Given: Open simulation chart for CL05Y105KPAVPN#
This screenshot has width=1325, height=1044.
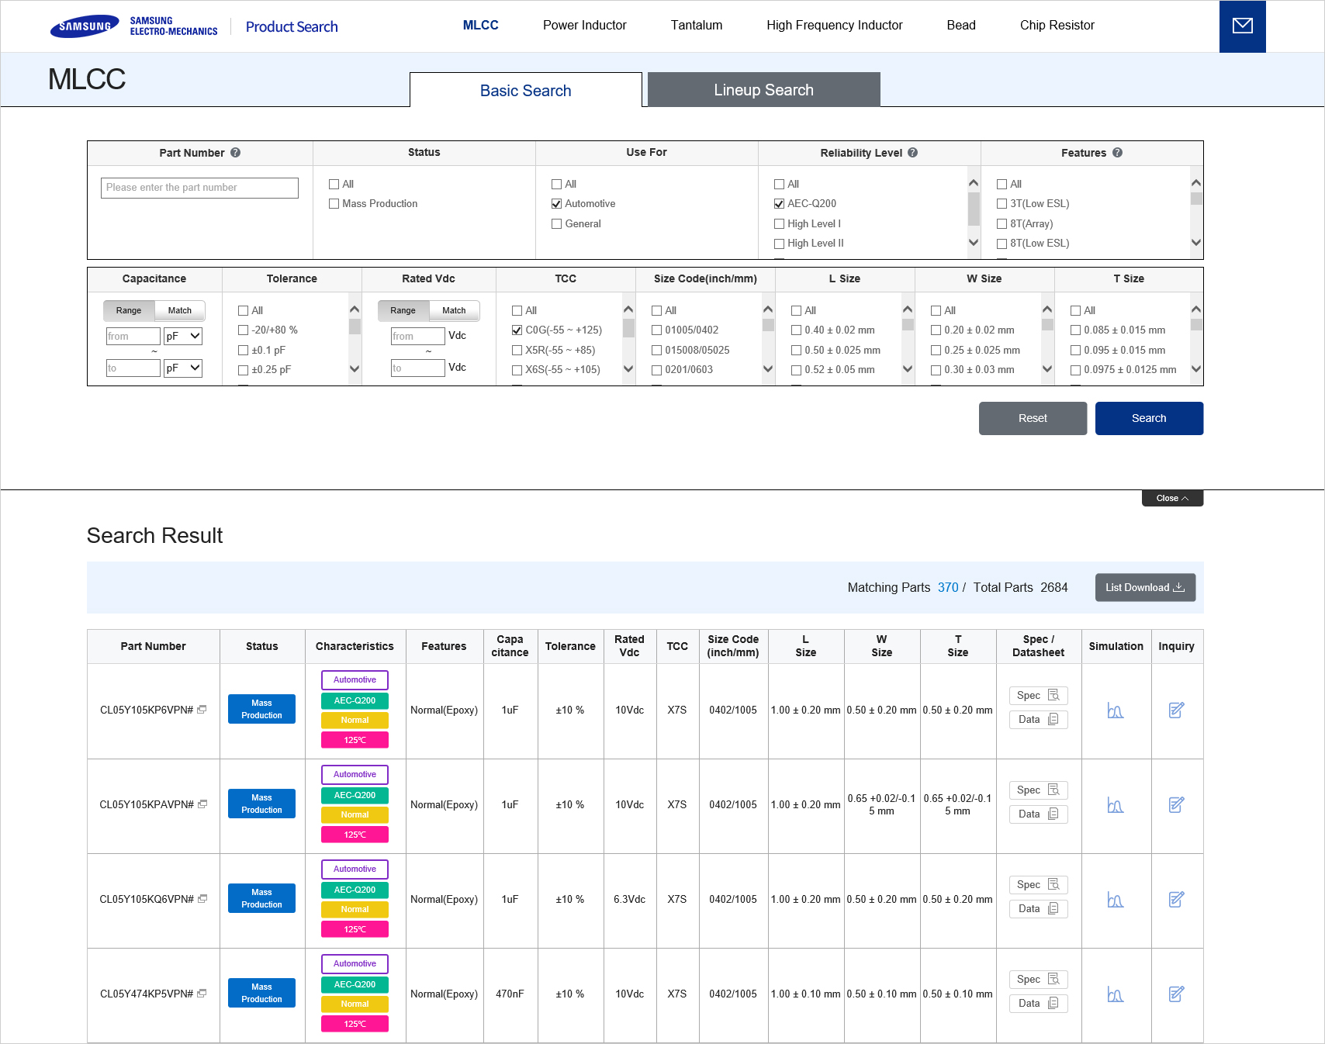Looking at the screenshot, I should tap(1116, 805).
